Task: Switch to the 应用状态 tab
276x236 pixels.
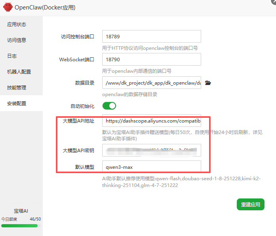Action: pos(17,25)
